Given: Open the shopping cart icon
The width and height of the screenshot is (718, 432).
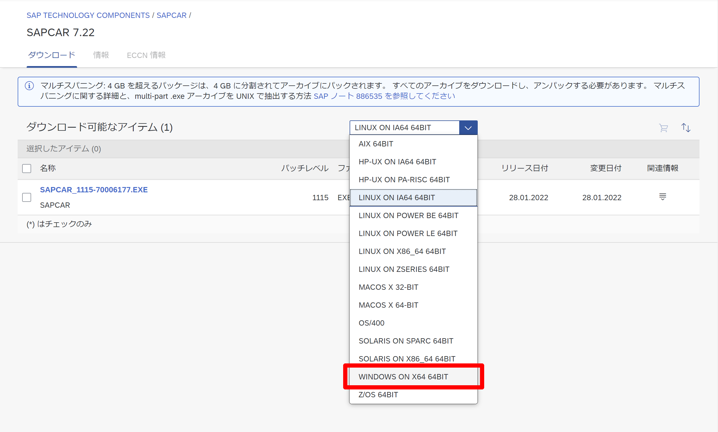Looking at the screenshot, I should 664,128.
